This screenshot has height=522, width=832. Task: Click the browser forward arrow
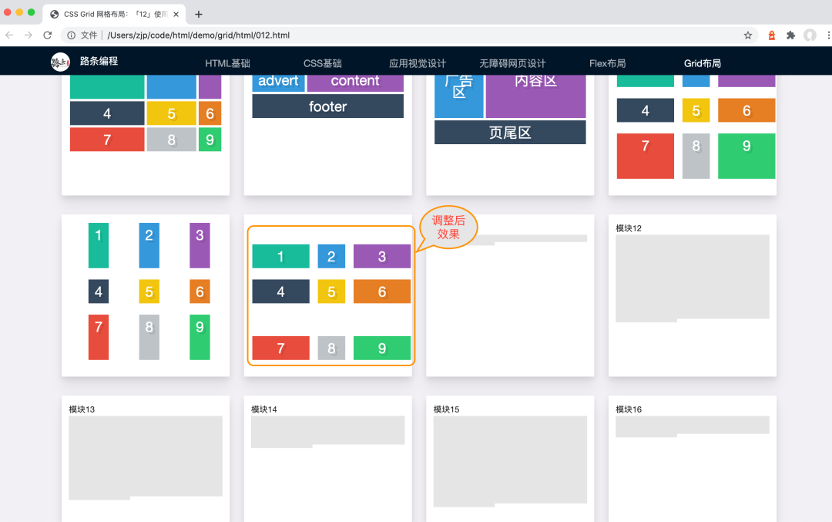[x=29, y=35]
